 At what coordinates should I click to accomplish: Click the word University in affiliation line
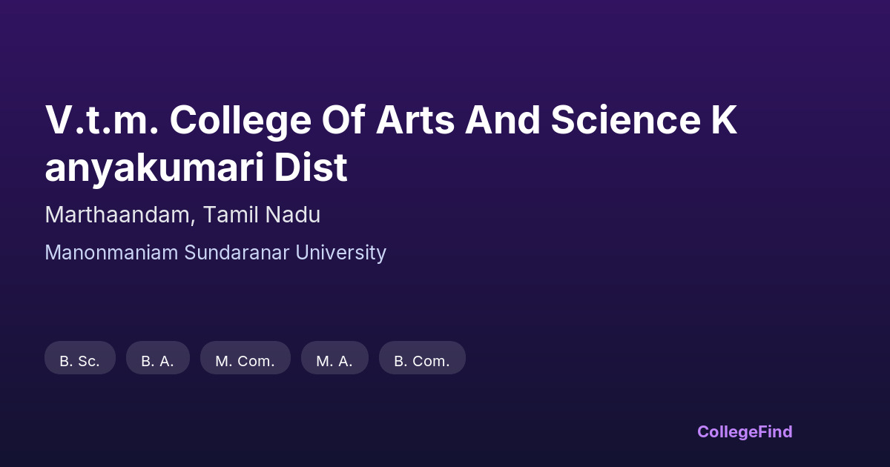pos(340,253)
